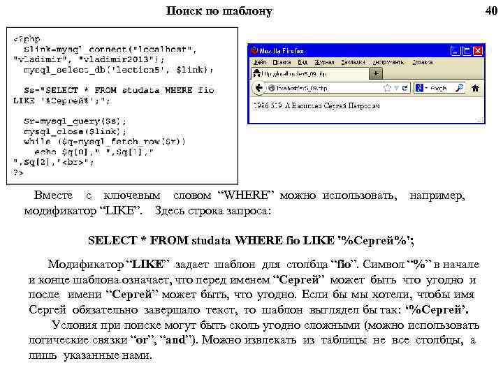Open the Вид menu
Screen dimensions: 503x377
[302, 62]
